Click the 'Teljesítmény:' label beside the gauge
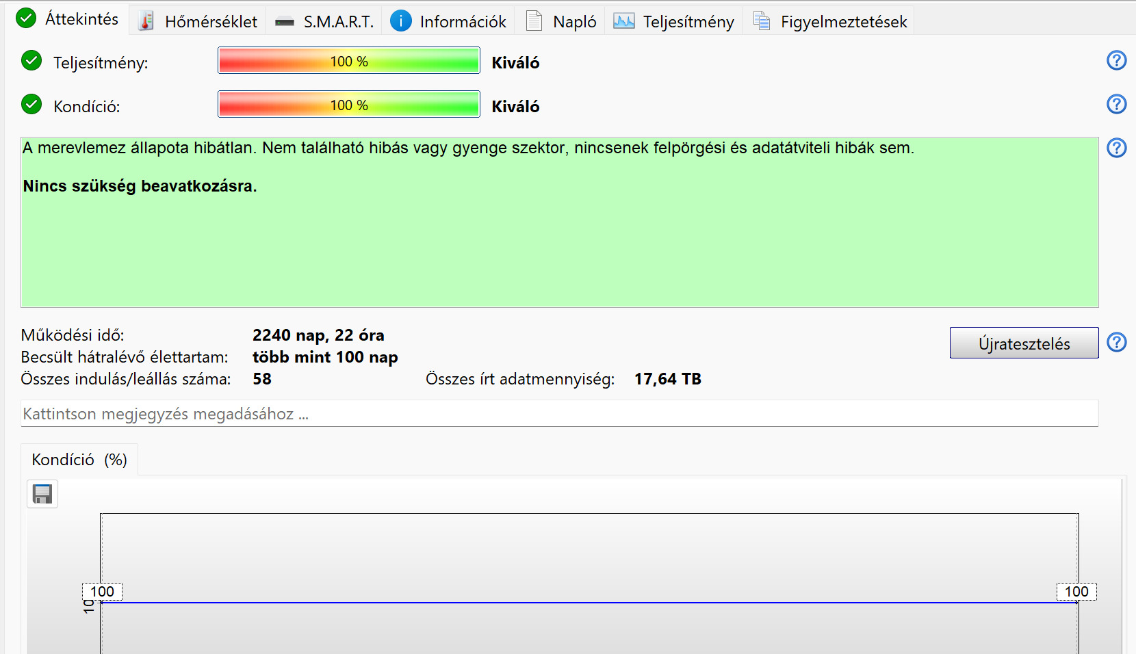Screen dimensions: 1136x654 [x=101, y=63]
